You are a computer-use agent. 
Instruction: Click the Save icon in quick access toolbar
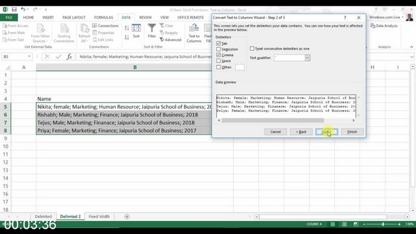14,10
